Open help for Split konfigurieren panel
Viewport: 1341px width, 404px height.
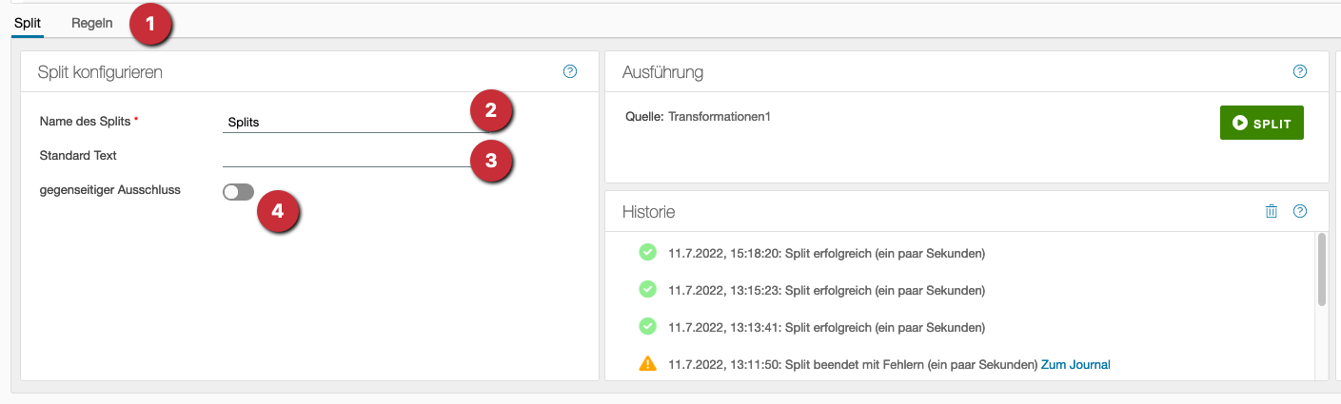(x=570, y=71)
